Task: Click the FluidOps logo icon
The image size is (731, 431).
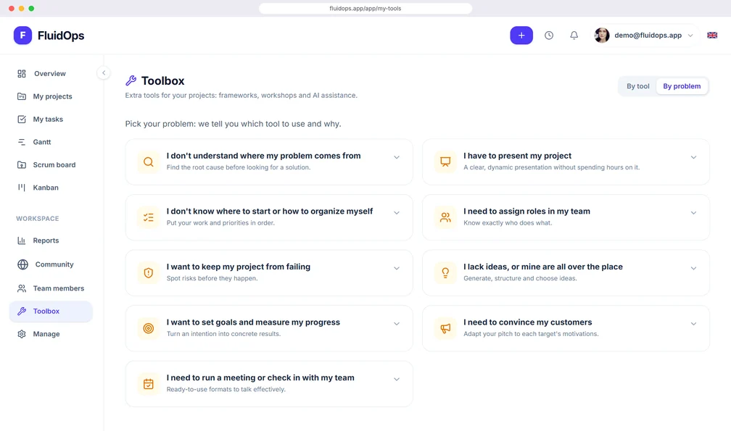Action: click(22, 35)
